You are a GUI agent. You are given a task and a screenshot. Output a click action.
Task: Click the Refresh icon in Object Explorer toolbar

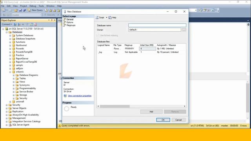coord(31,24)
